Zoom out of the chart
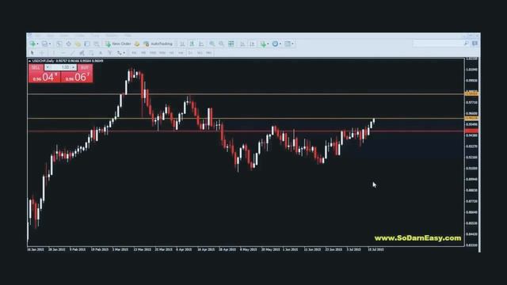The image size is (507, 285). pos(222,44)
